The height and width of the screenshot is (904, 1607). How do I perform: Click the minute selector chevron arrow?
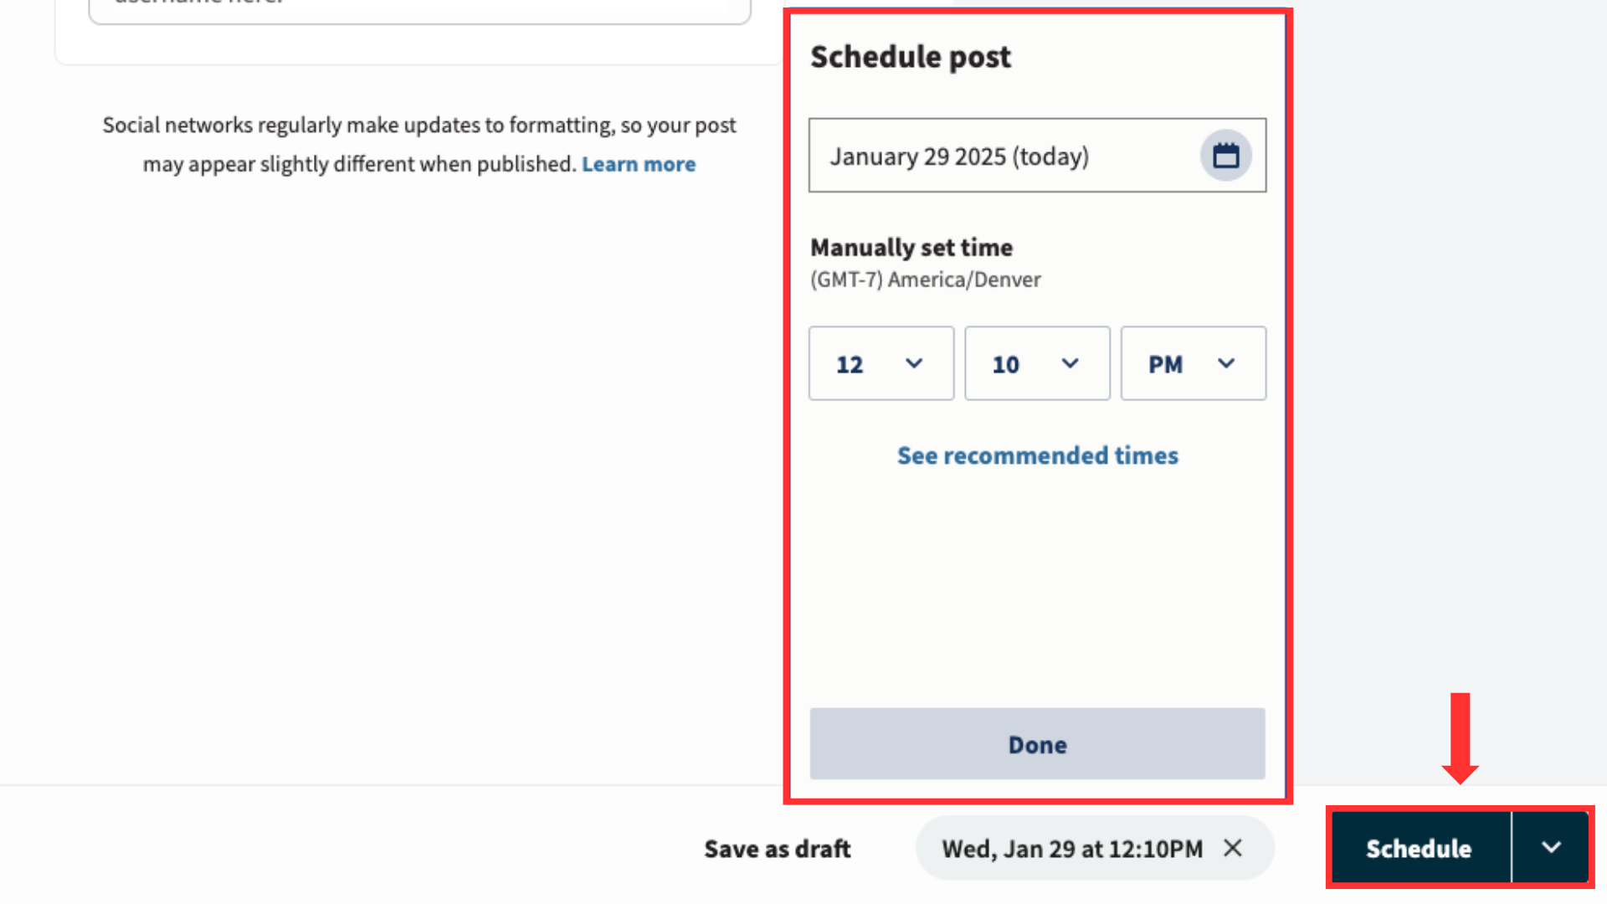coord(1070,363)
